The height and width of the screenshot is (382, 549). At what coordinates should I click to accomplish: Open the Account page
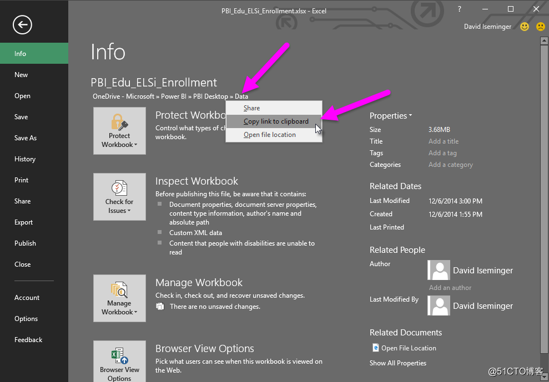34,298
